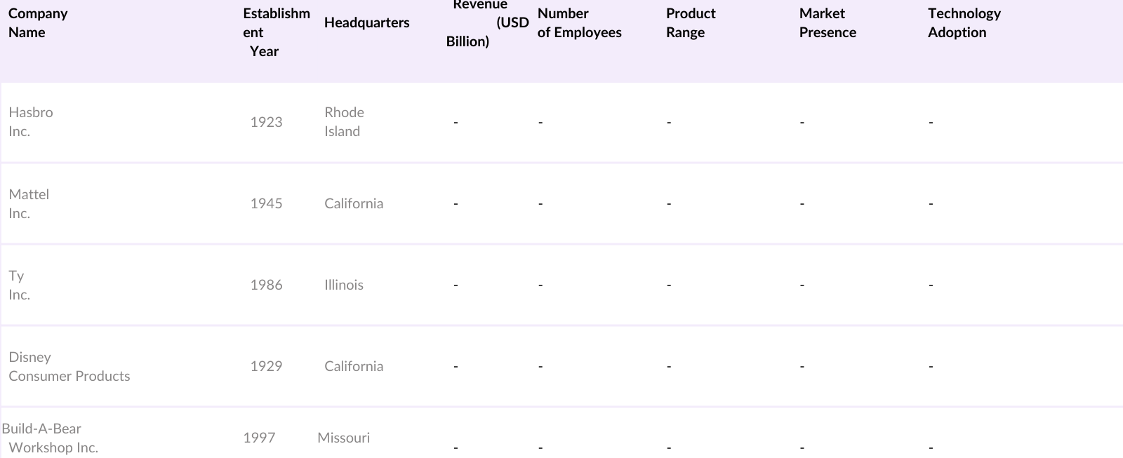Click the Technology Adoption column header

click(964, 23)
